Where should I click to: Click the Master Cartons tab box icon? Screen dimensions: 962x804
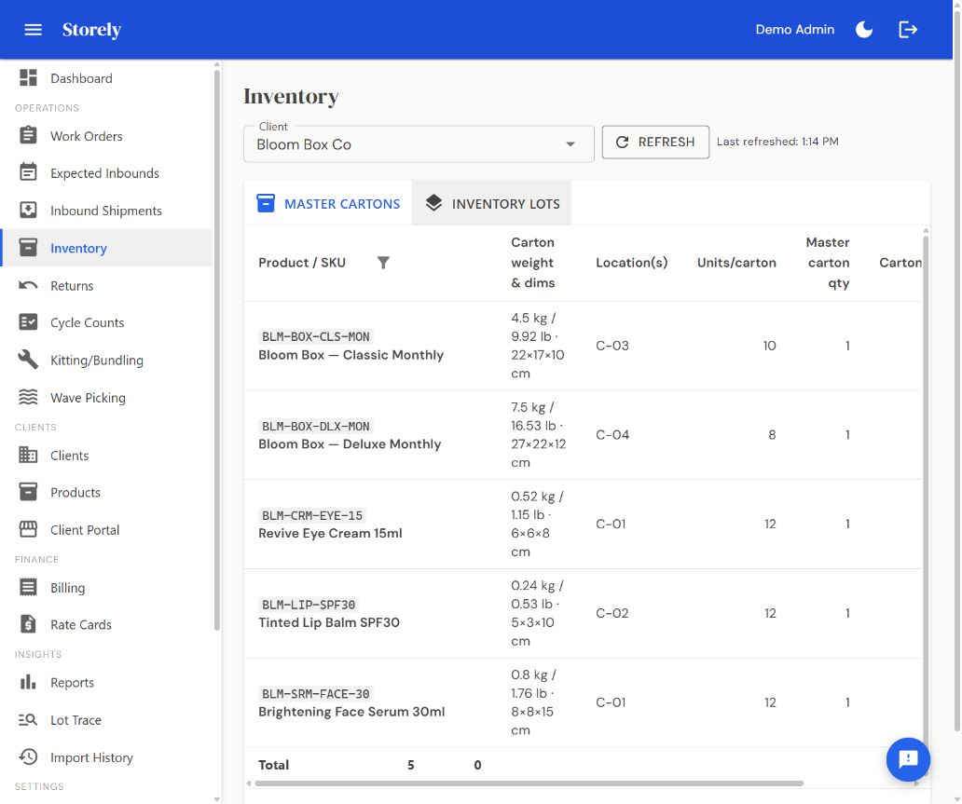pos(266,203)
